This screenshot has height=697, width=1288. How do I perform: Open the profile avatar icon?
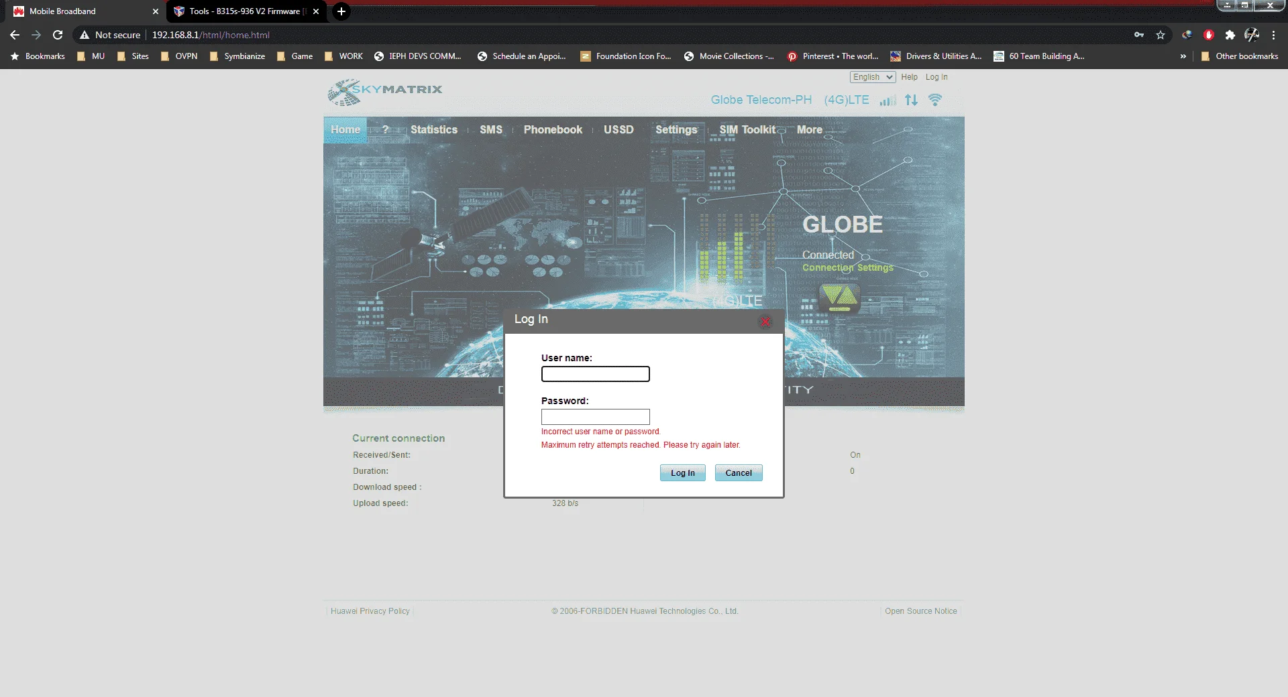1252,35
